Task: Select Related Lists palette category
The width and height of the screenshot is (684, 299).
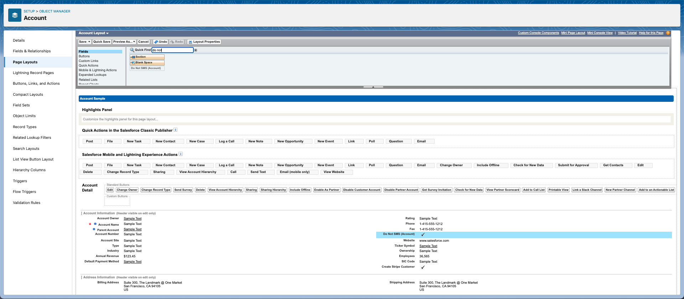Action: tap(88, 80)
